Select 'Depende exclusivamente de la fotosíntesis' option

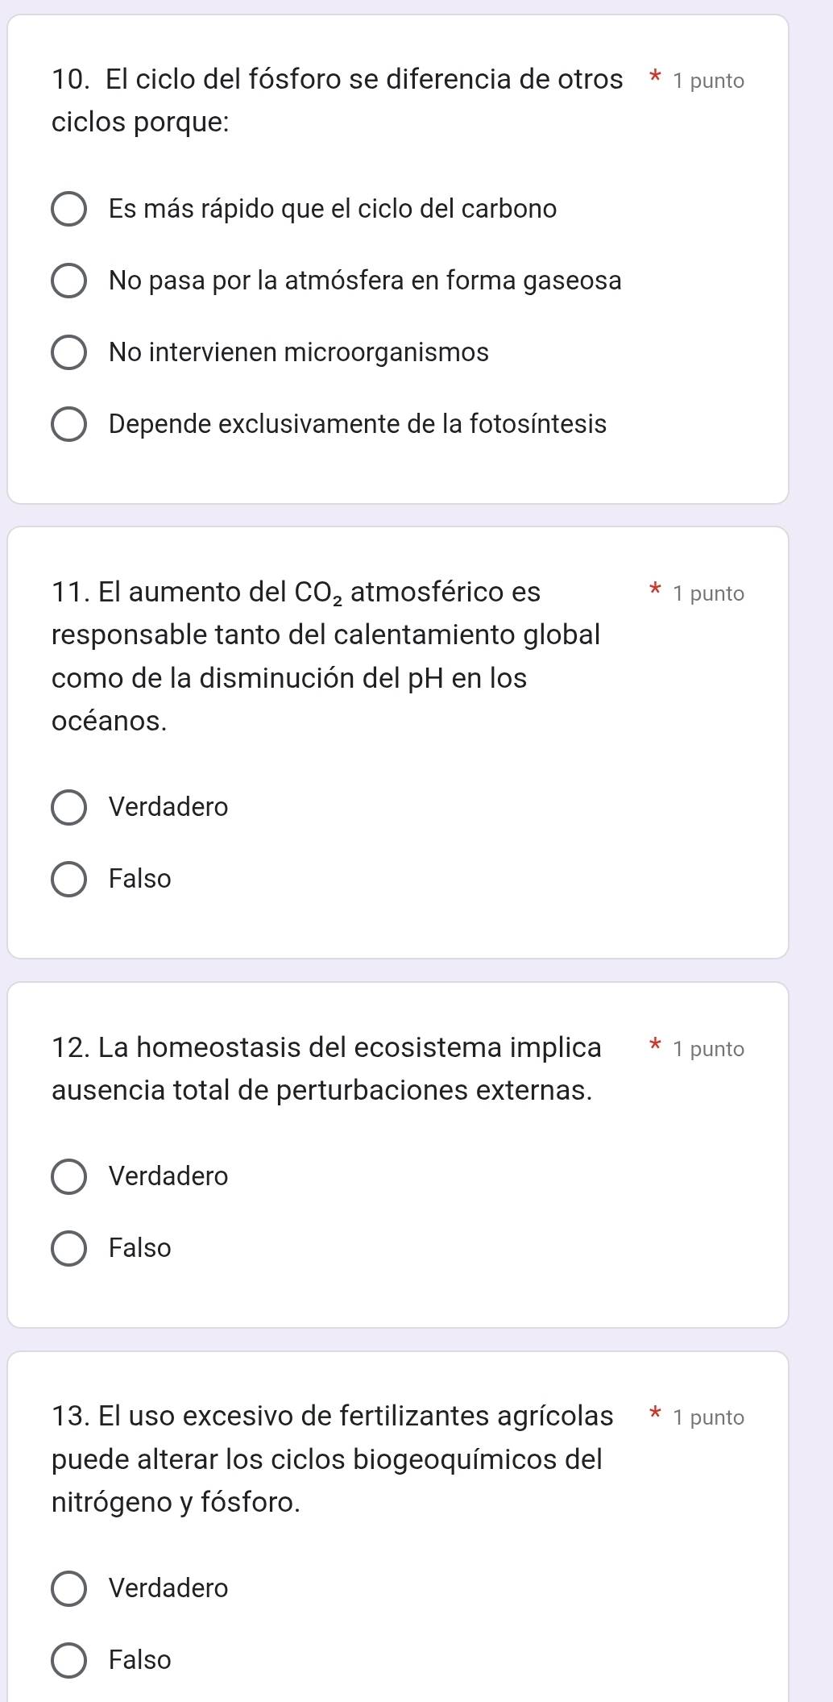pos(69,425)
